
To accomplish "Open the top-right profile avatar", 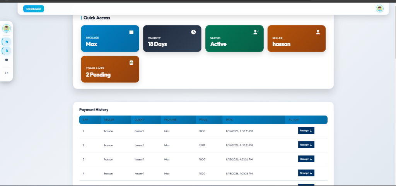I will click(x=380, y=9).
